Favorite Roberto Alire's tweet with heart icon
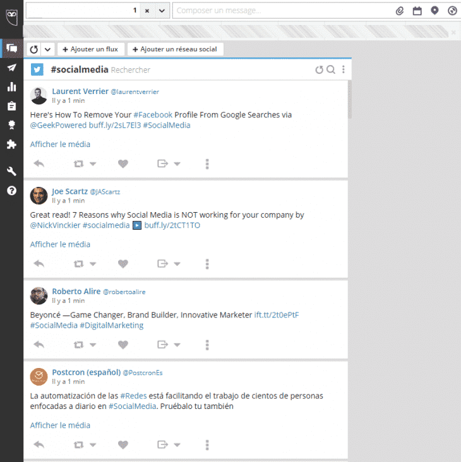461x462 pixels. coord(123,345)
